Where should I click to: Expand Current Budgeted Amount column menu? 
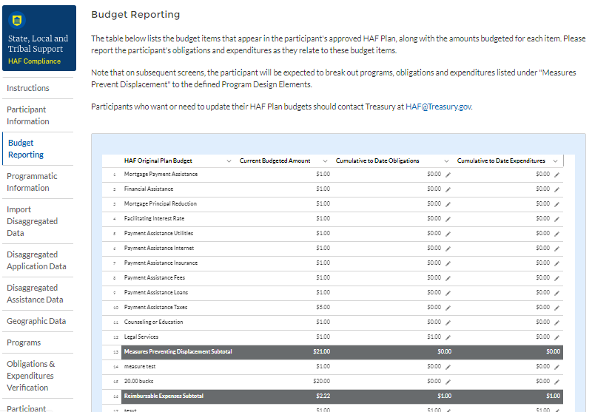[x=325, y=161]
